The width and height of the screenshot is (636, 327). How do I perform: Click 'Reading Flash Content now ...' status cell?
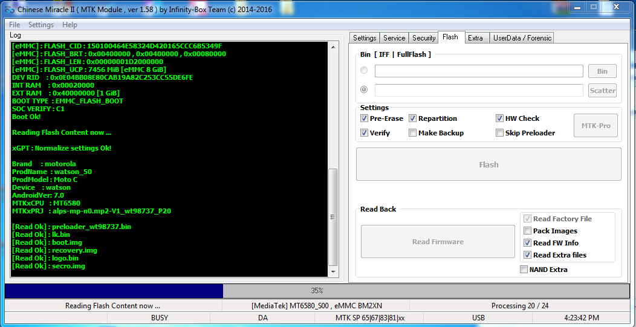113,306
